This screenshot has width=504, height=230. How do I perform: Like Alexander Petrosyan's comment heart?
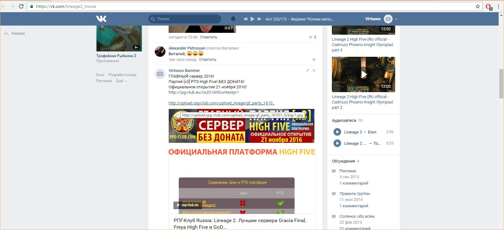point(314,60)
